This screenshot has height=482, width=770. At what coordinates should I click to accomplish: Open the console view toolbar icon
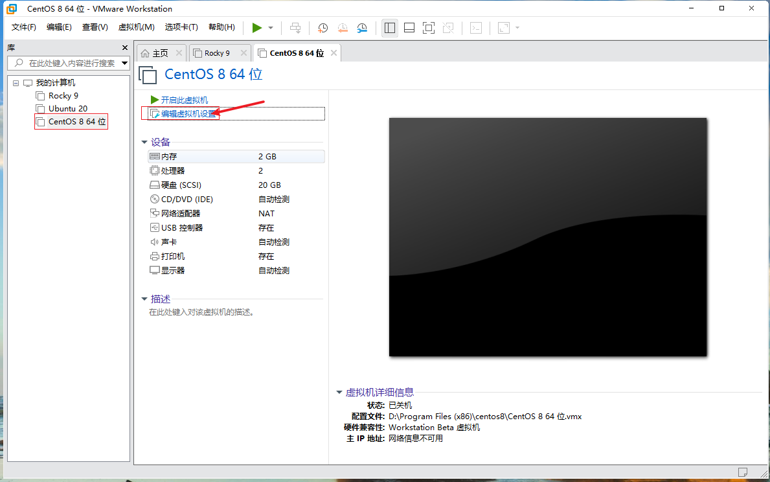click(476, 28)
